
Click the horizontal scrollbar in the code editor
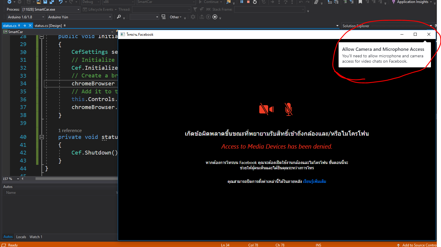click(x=77, y=178)
